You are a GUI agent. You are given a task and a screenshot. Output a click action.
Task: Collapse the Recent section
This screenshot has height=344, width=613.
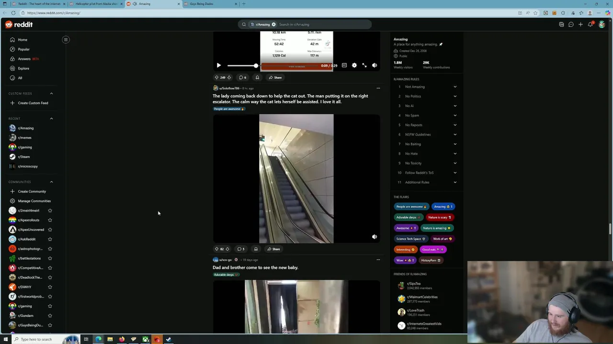[51, 118]
